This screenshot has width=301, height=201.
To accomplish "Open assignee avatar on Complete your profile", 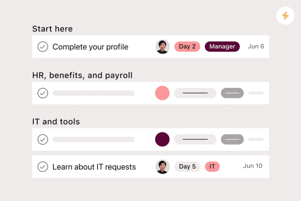I will (163, 47).
